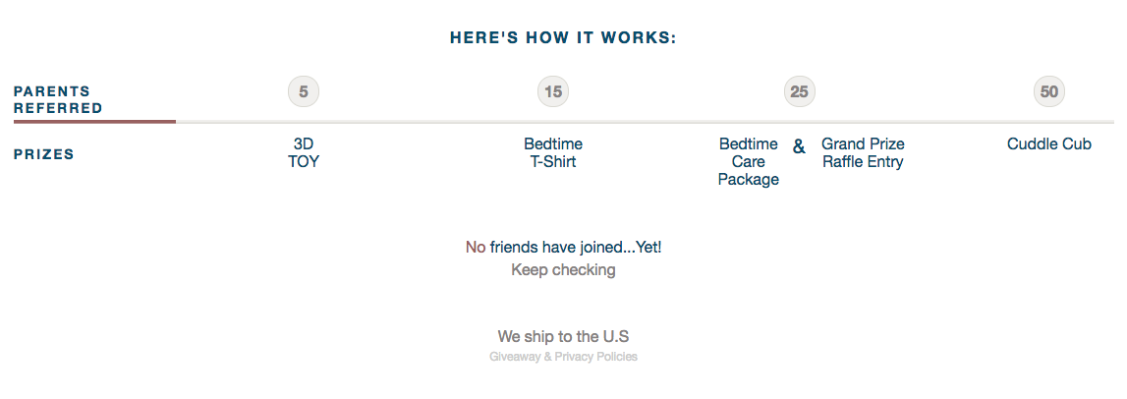The height and width of the screenshot is (399, 1127).
Task: Click the 5 referrals milestone circle
Action: click(304, 92)
